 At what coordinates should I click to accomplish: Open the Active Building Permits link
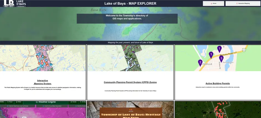point(217,84)
